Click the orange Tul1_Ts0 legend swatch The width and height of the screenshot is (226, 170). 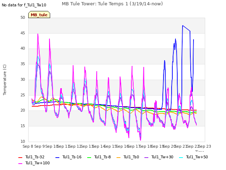coord(119,157)
